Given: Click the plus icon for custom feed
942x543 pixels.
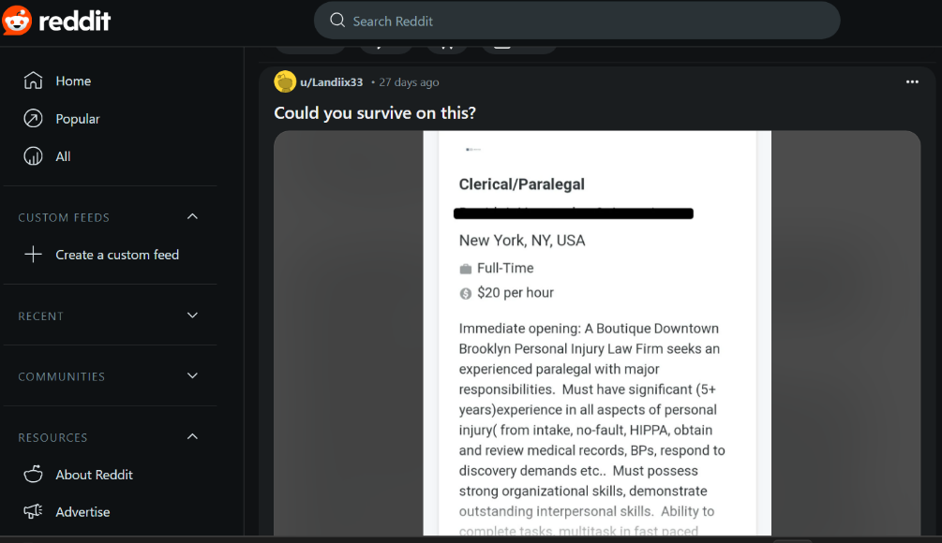Looking at the screenshot, I should [33, 255].
